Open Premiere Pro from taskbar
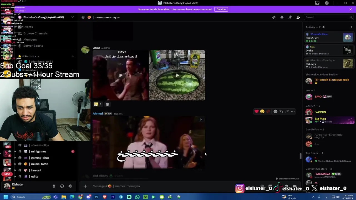The width and height of the screenshot is (356, 200). click(113, 197)
